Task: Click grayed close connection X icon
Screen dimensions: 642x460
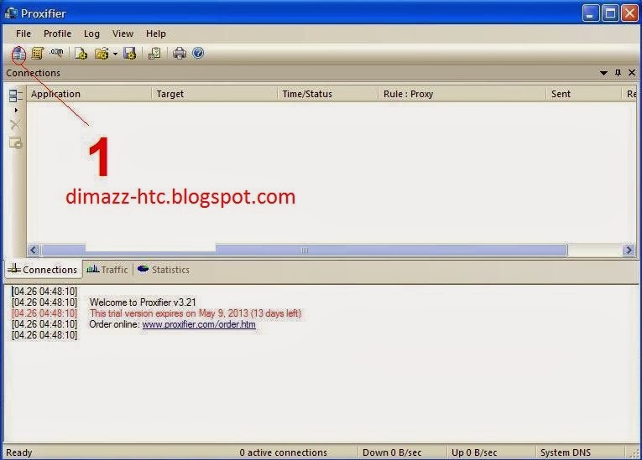Action: [16, 124]
